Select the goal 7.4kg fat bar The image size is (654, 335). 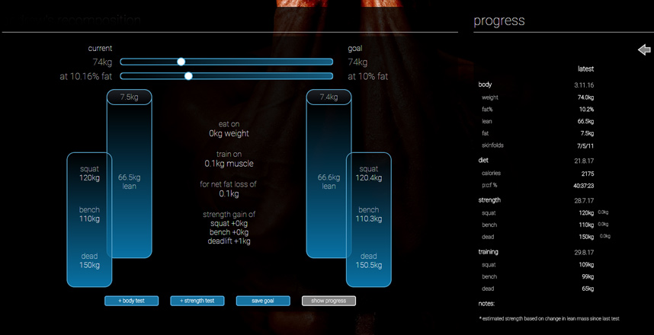click(x=329, y=97)
